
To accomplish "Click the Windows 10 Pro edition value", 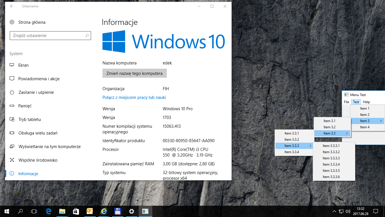I will (x=177, y=109).
